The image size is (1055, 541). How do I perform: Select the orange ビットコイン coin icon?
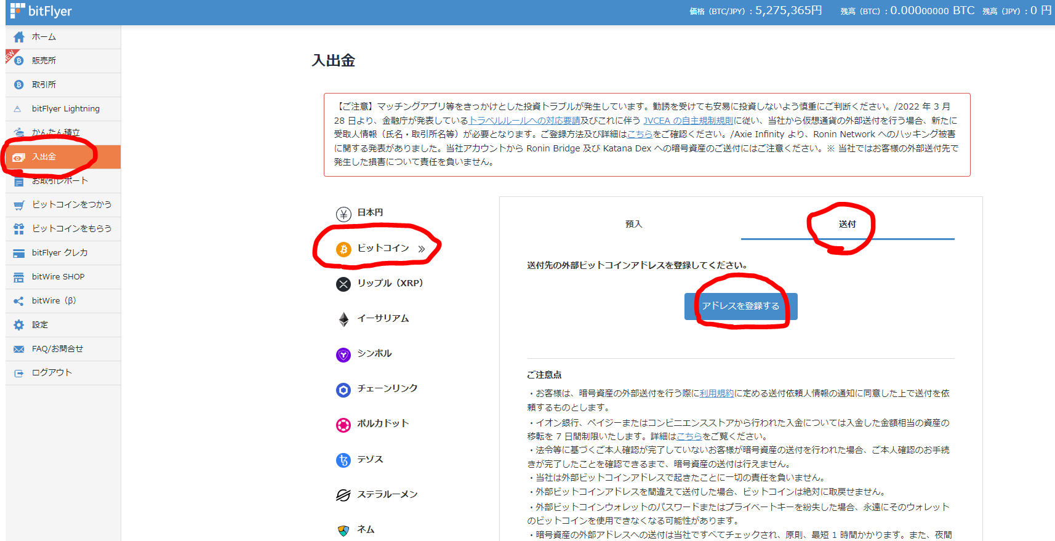pyautogui.click(x=343, y=249)
